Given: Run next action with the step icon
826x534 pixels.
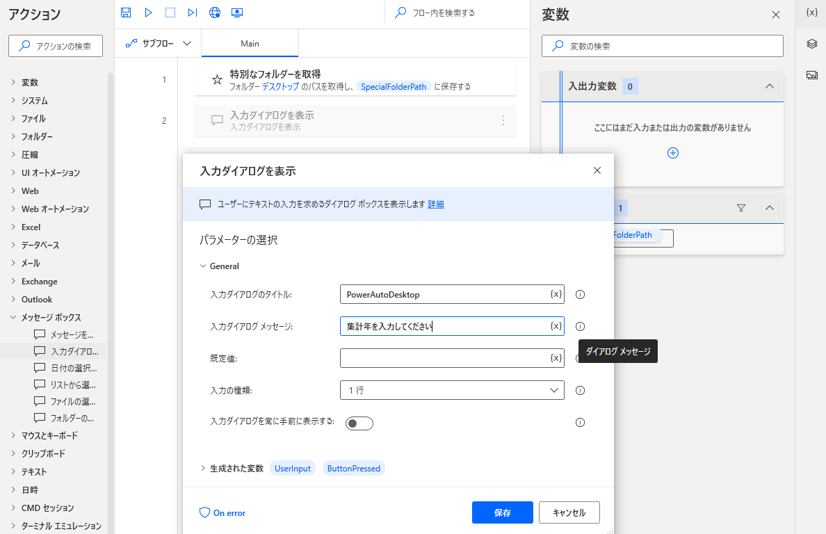Looking at the screenshot, I should [x=193, y=13].
